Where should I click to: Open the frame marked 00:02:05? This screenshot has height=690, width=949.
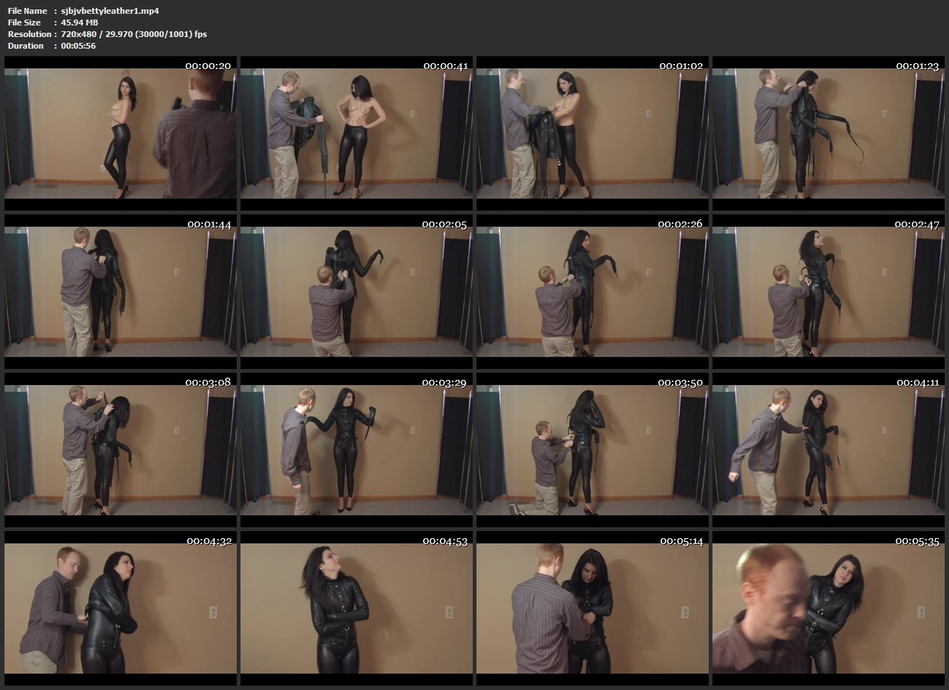(x=357, y=292)
